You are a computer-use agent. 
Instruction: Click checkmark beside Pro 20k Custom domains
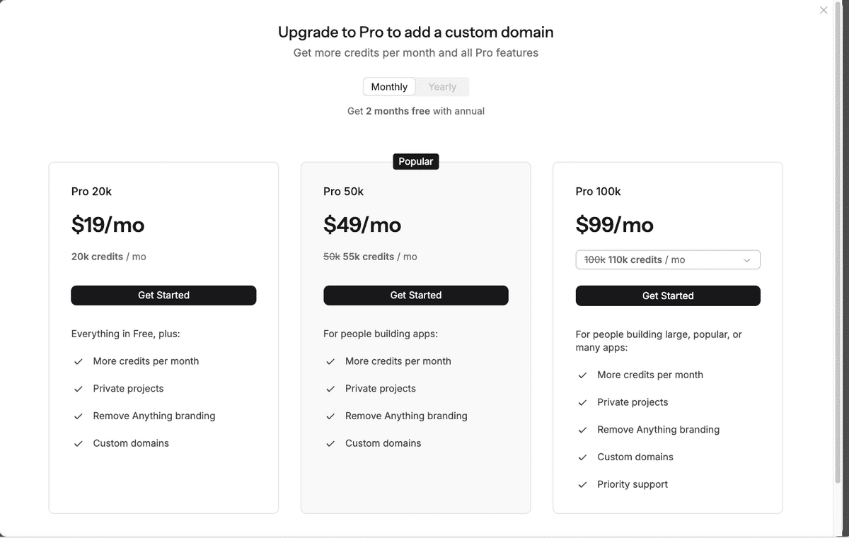pos(79,444)
